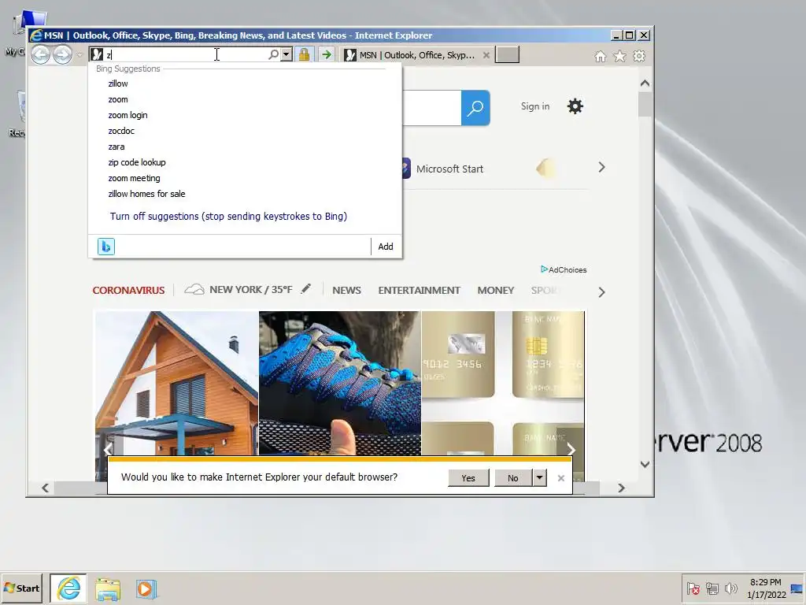Open Favorites star icon
This screenshot has width=806, height=605.
[620, 56]
